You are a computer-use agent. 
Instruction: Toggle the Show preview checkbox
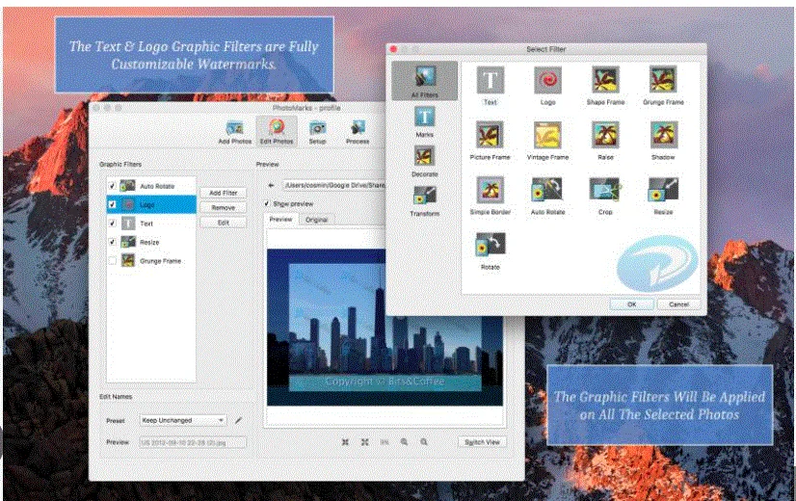[x=267, y=203]
